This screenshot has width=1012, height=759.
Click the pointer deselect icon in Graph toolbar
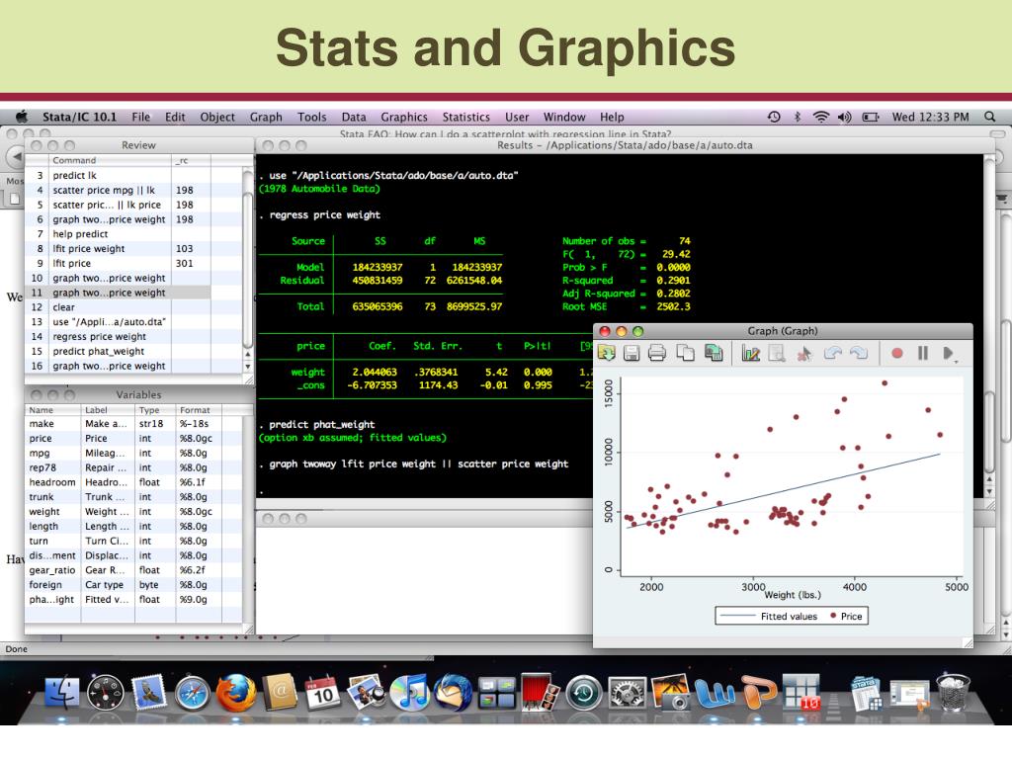[804, 353]
